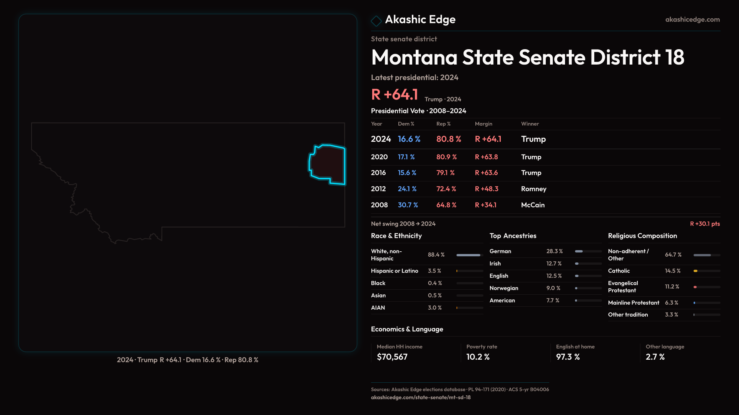The width and height of the screenshot is (739, 415).
Task: Click the White, non-Hispanic percentage bar
Action: 469,255
